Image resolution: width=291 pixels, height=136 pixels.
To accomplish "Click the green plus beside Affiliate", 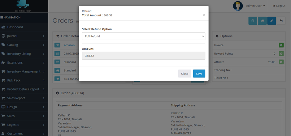I will coord(281,62).
